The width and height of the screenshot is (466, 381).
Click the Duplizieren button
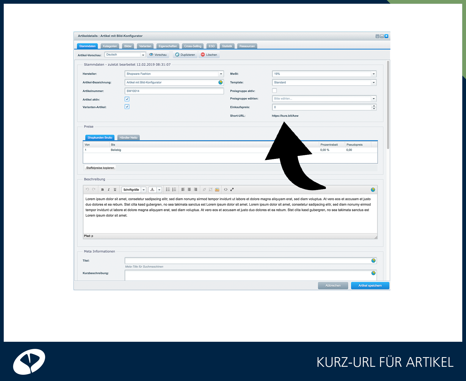pyautogui.click(x=185, y=55)
